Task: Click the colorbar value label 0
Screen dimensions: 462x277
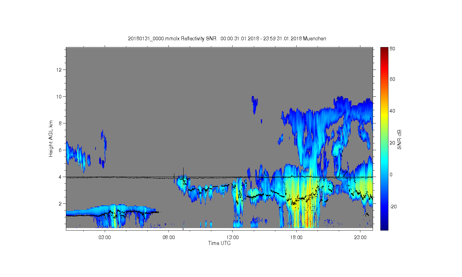Action: (391, 175)
